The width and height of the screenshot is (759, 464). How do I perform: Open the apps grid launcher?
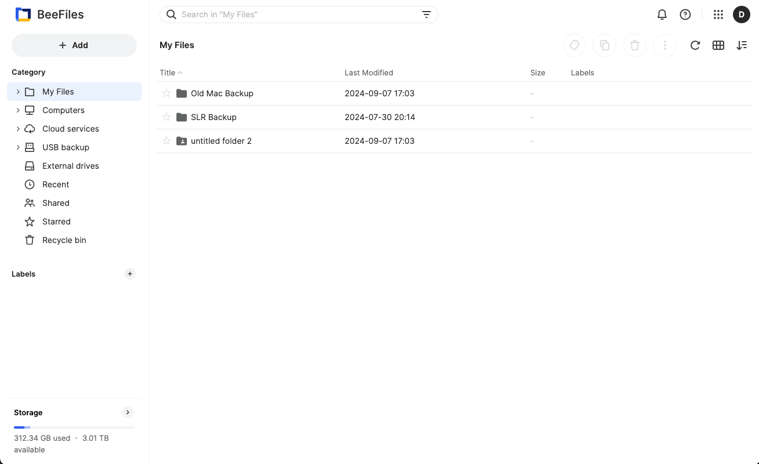pos(718,14)
